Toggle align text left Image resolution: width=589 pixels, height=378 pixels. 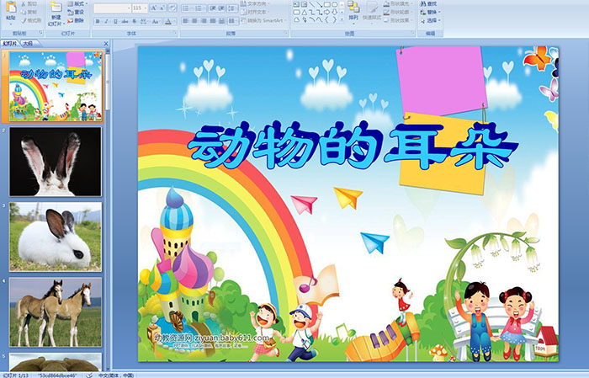point(186,21)
